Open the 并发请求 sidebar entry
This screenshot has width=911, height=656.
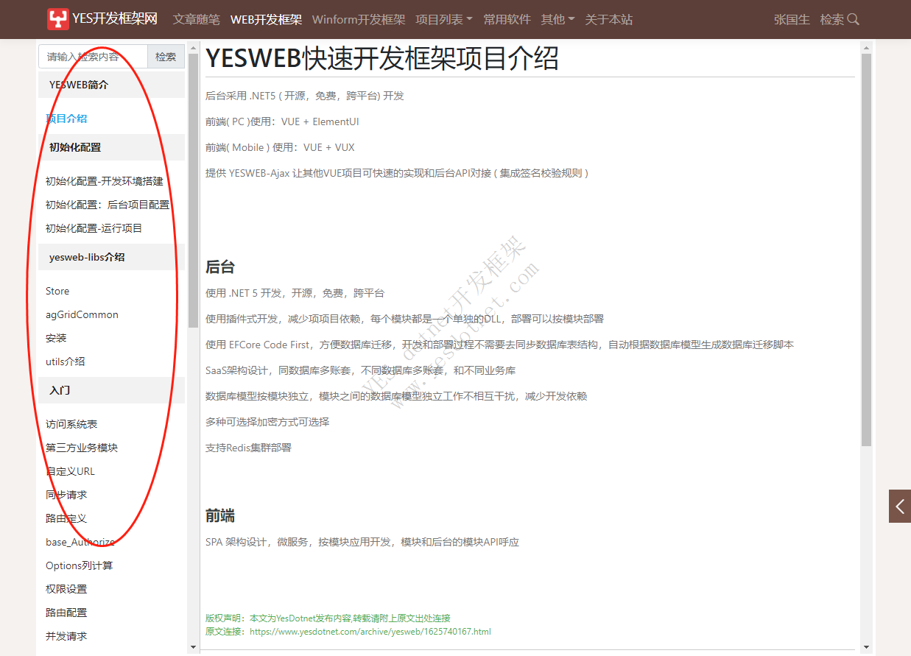[x=66, y=636]
